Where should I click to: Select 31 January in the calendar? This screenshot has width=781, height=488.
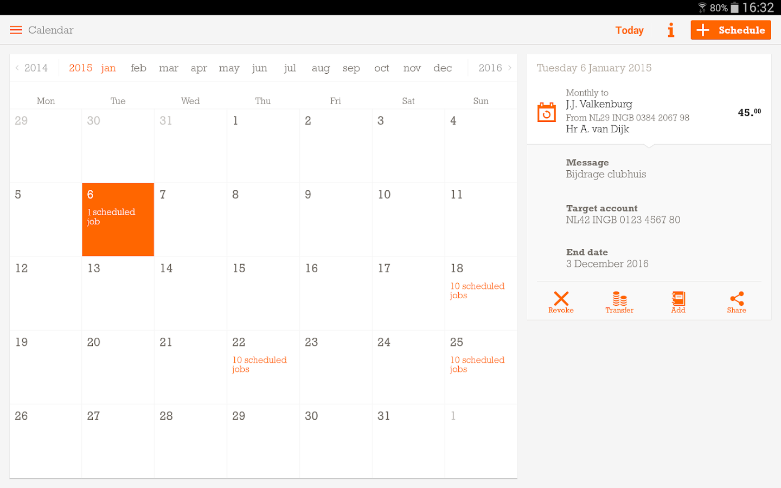(x=408, y=441)
